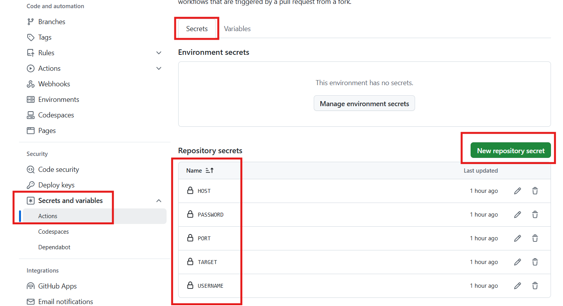
Task: Edit the USERNAME secret
Action: [518, 286]
